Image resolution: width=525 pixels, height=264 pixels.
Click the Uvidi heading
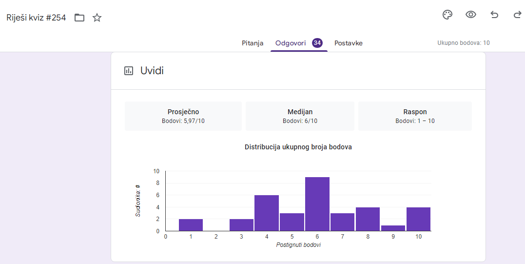coord(152,71)
